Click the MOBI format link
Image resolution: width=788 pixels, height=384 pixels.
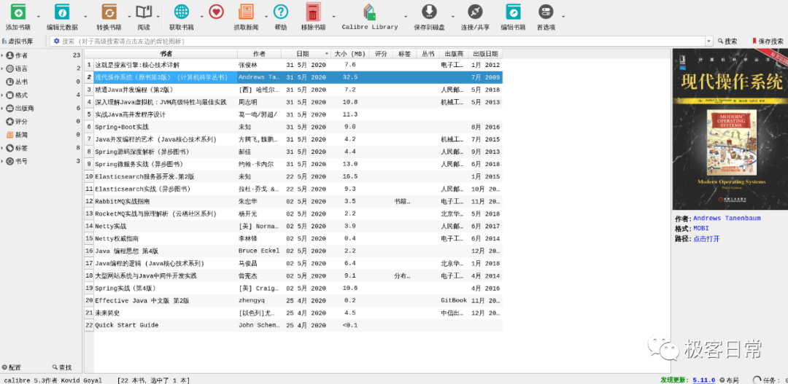coord(701,228)
